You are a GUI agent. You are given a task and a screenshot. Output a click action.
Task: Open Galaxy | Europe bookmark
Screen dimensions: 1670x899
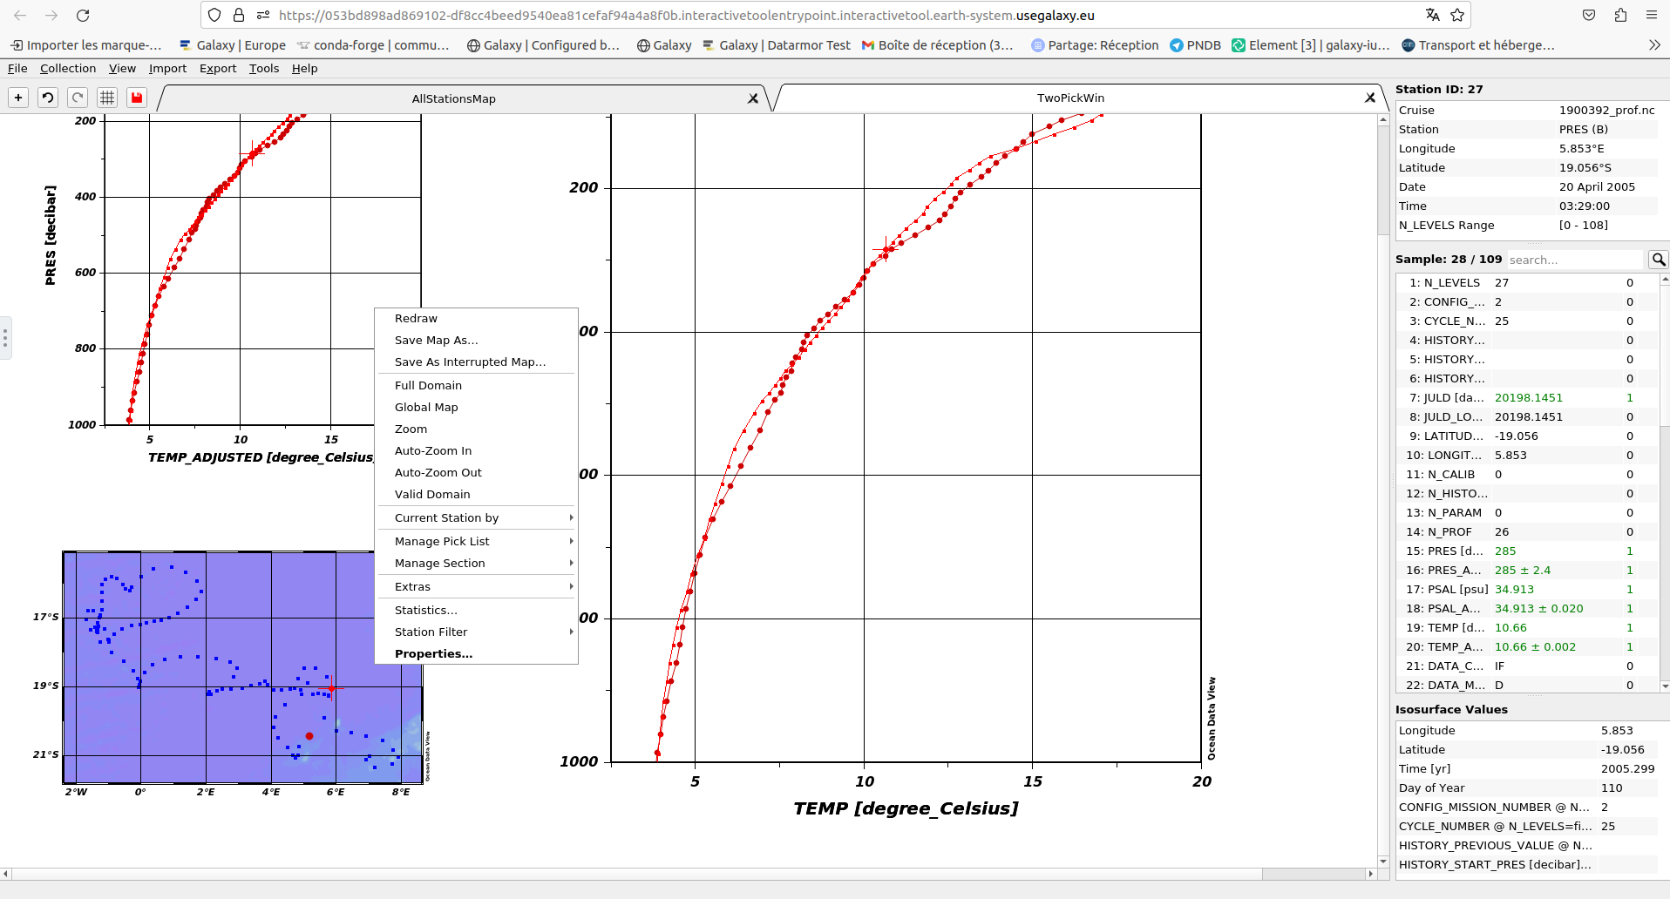[x=233, y=45]
